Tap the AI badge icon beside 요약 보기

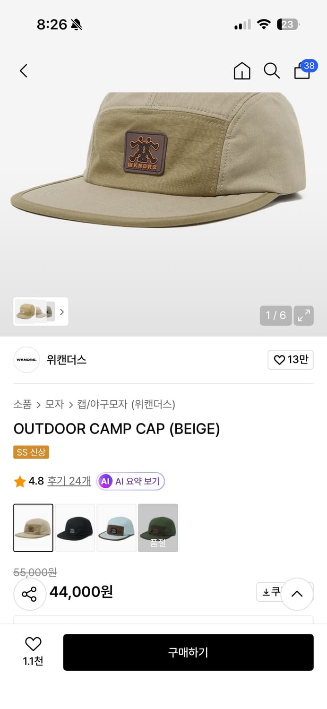[105, 480]
